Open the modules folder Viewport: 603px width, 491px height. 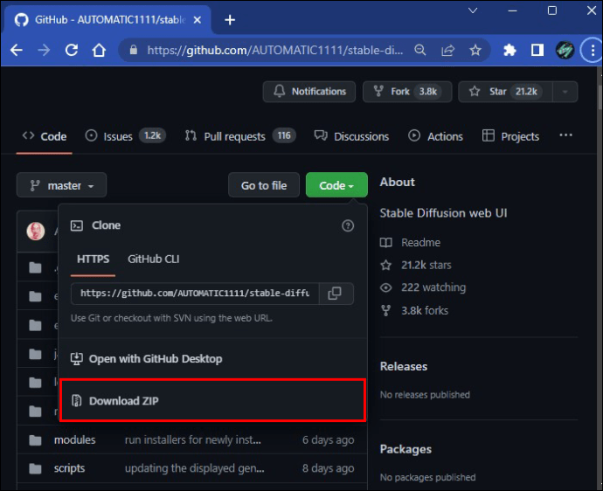pyautogui.click(x=74, y=439)
